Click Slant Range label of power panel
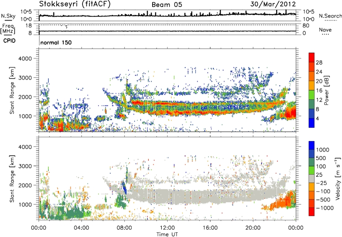Screen dimensions: 342x237 12,90
